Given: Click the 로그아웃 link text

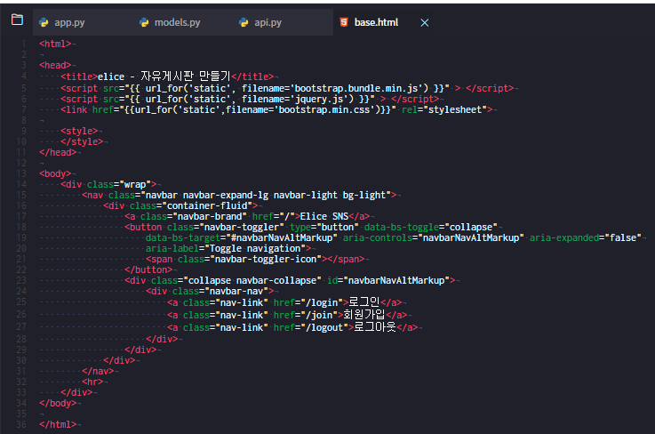Looking at the screenshot, I should pyautogui.click(x=375, y=327).
